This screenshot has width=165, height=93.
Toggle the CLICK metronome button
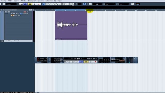[113, 58]
